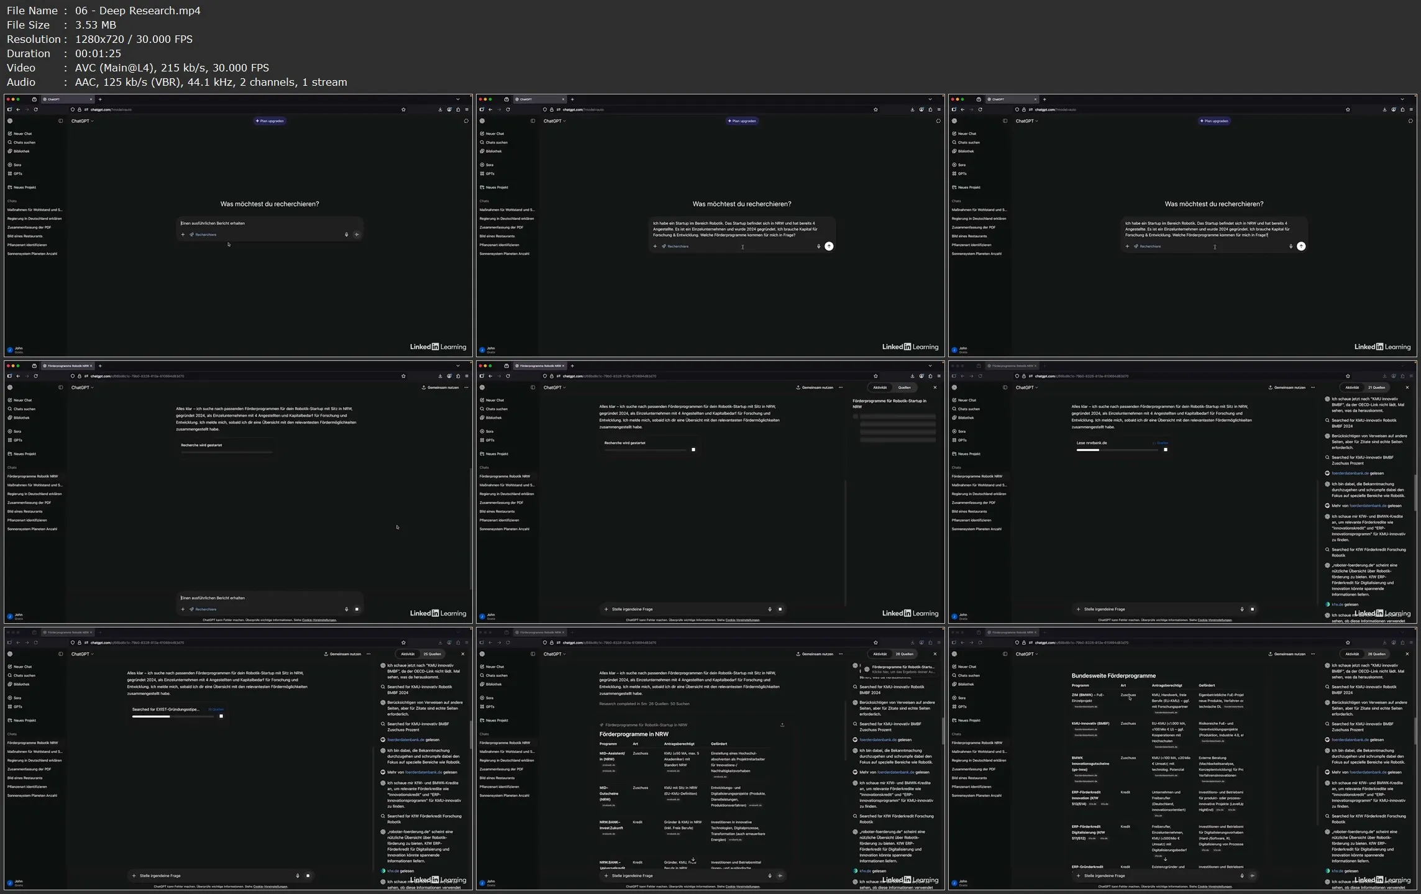Switch to the '21 Quellen' tab
This screenshot has width=1421, height=894.
click(1376, 388)
